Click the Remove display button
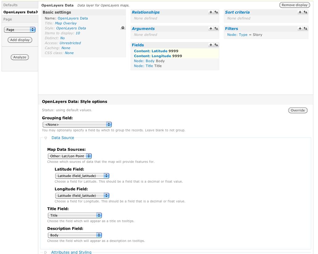The image size is (318, 254). [x=295, y=5]
